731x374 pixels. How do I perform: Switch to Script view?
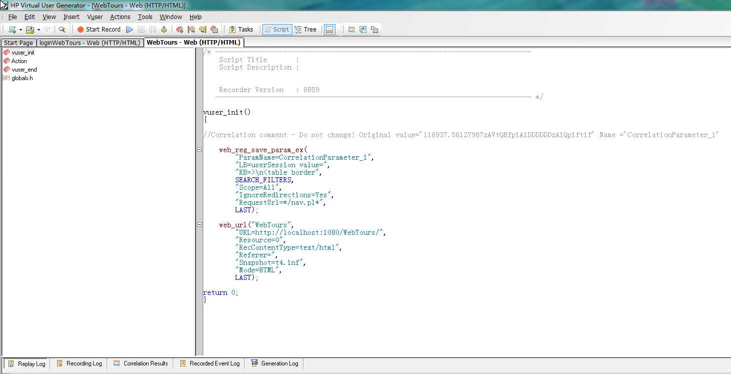tap(277, 30)
